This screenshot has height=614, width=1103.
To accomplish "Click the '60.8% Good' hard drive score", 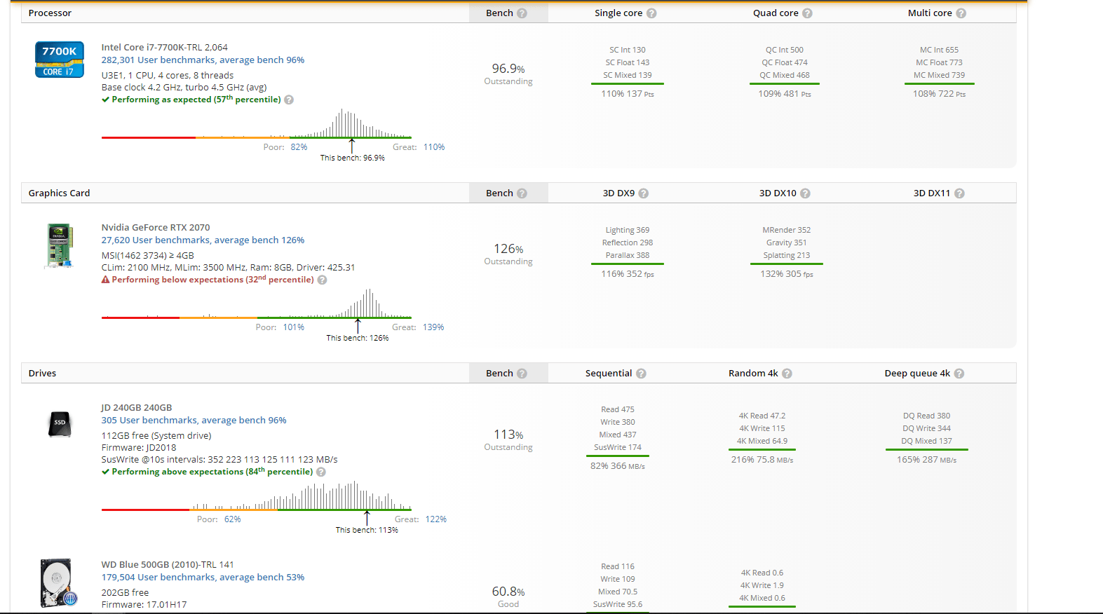I will click(x=508, y=596).
